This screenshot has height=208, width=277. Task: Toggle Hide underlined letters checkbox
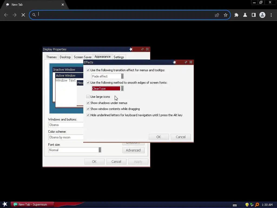88,115
